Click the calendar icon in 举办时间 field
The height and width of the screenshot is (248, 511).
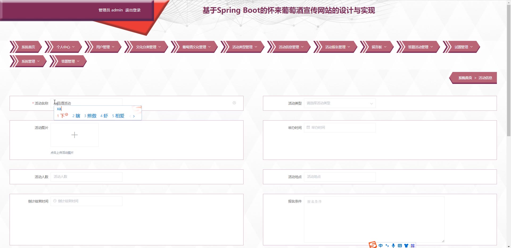tap(308, 127)
